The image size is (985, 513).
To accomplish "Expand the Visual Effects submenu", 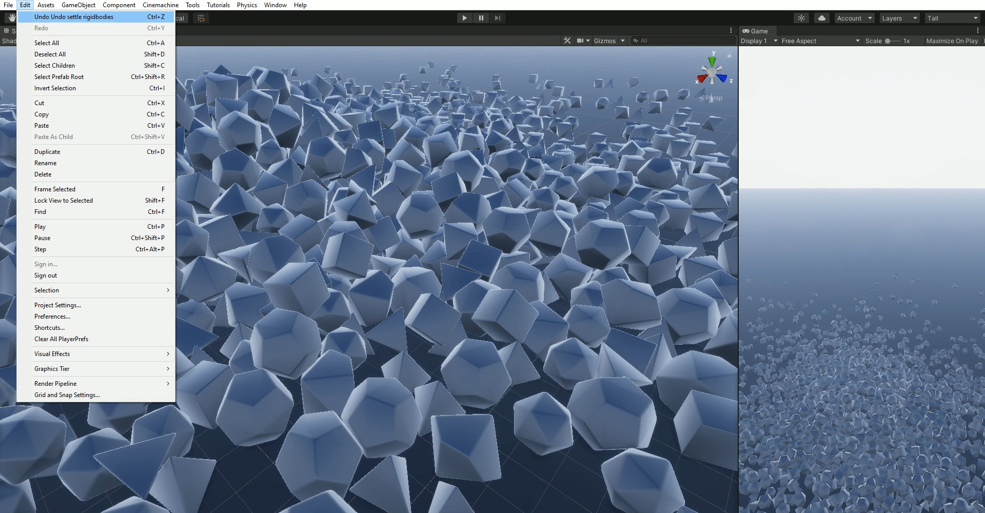I will 96,354.
